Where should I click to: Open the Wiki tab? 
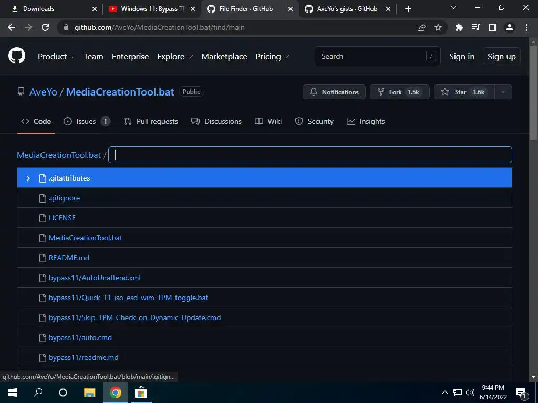pos(268,121)
